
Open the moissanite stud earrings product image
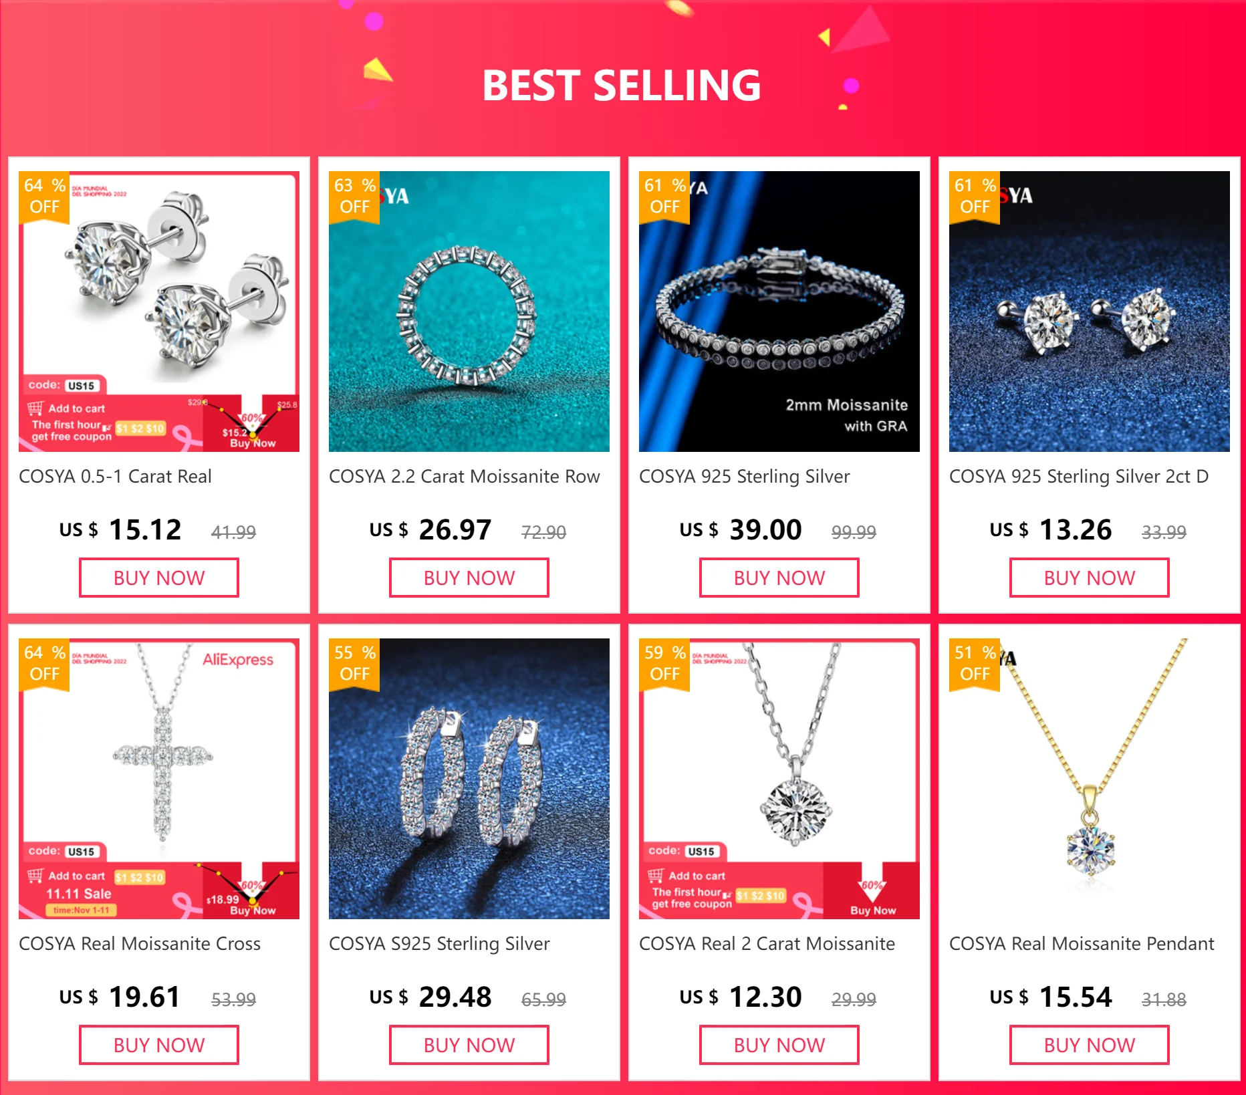(x=159, y=312)
